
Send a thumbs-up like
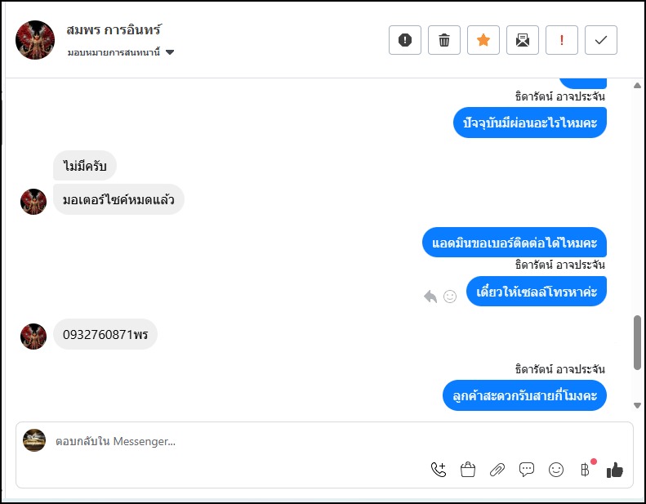click(615, 469)
